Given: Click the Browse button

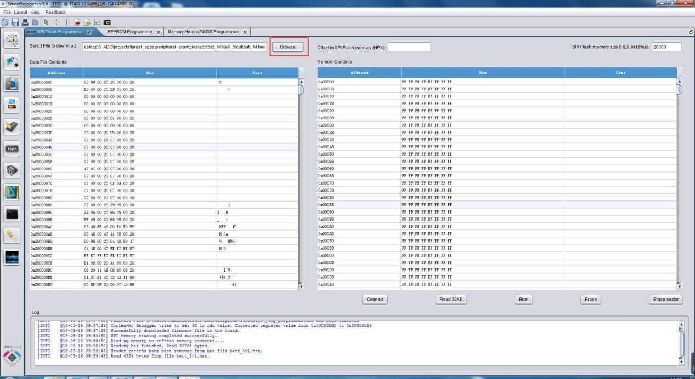Looking at the screenshot, I should (x=288, y=47).
